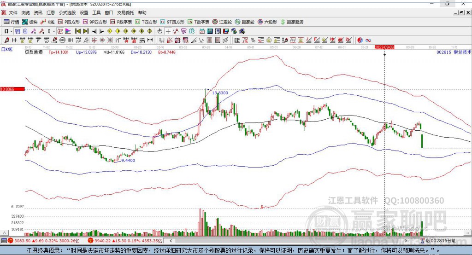Open the T四方形 tool
Screen dimensions: 472x255
146,22
